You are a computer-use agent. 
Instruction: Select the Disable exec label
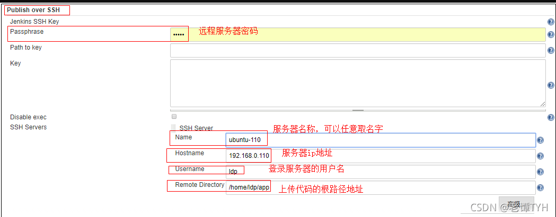click(x=28, y=117)
